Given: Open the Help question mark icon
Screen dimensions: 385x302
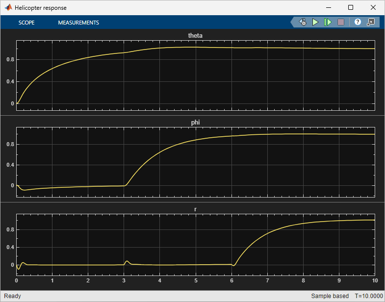Looking at the screenshot, I should 358,23.
